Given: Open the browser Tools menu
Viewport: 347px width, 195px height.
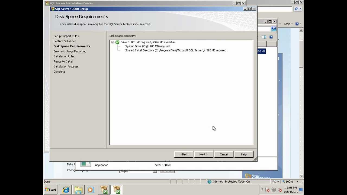Looking at the screenshot, I should point(288,24).
